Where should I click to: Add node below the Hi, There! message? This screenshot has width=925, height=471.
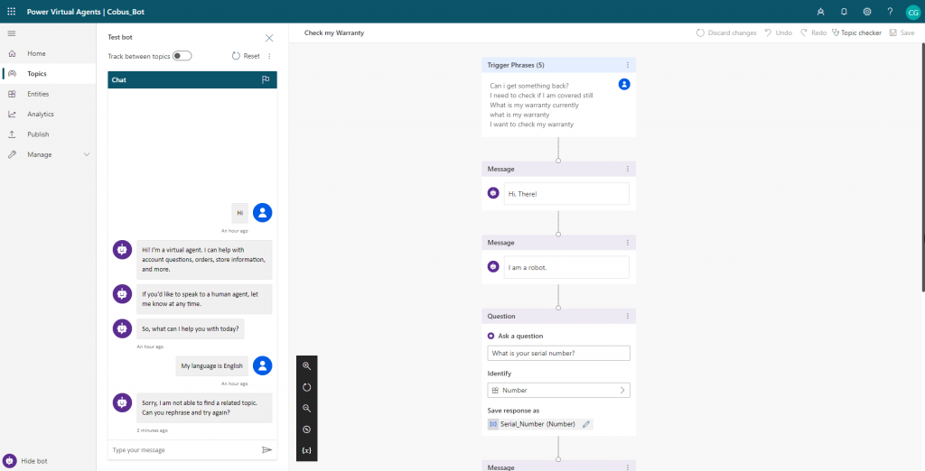tap(558, 234)
